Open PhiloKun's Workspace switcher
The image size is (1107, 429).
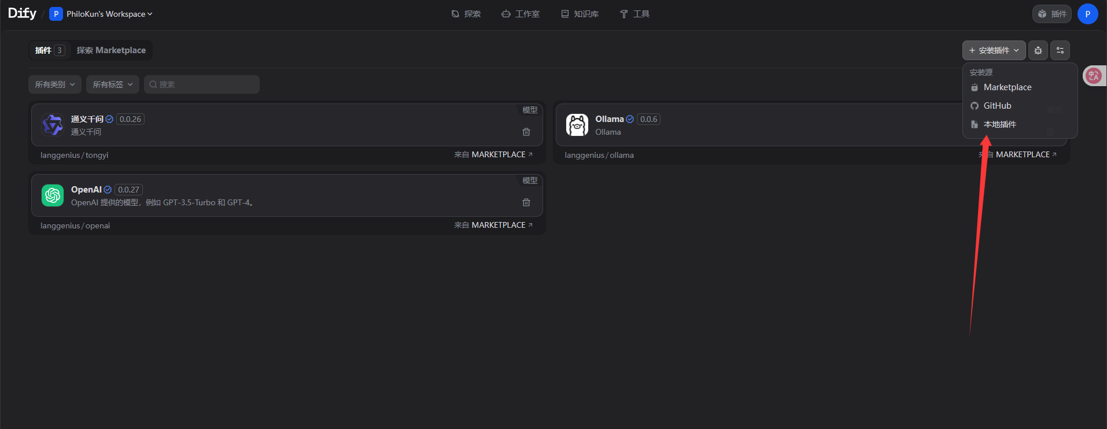102,14
